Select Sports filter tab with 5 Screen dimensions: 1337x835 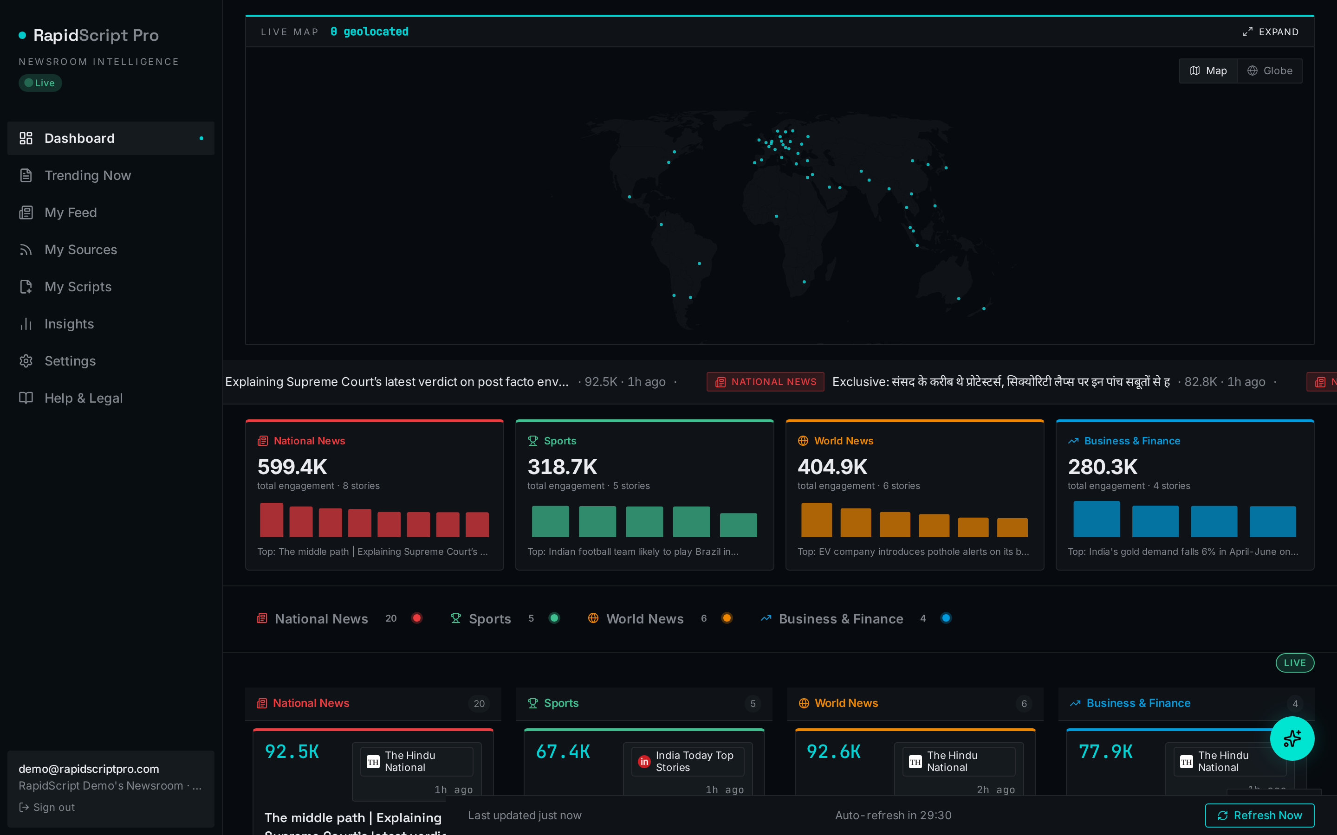[506, 618]
